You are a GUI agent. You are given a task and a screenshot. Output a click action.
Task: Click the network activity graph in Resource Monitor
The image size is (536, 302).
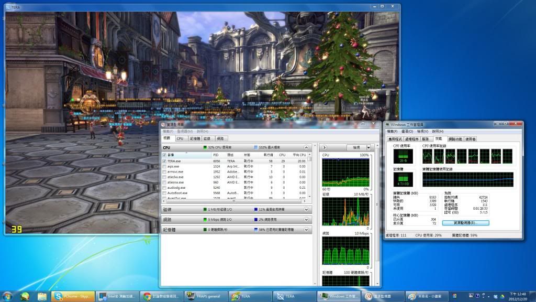(x=345, y=251)
